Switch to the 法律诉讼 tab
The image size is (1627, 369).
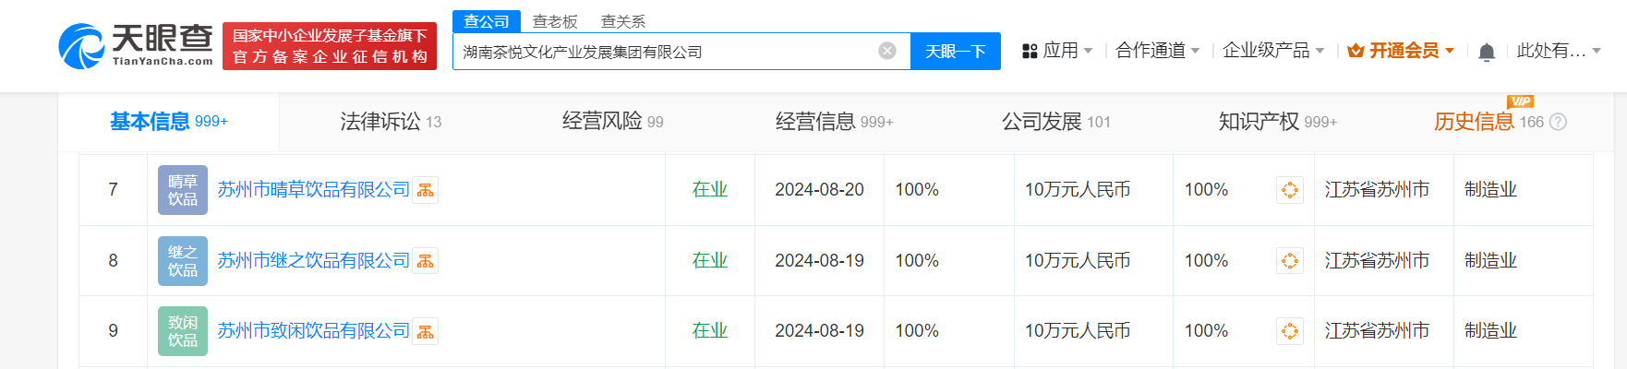point(391,122)
